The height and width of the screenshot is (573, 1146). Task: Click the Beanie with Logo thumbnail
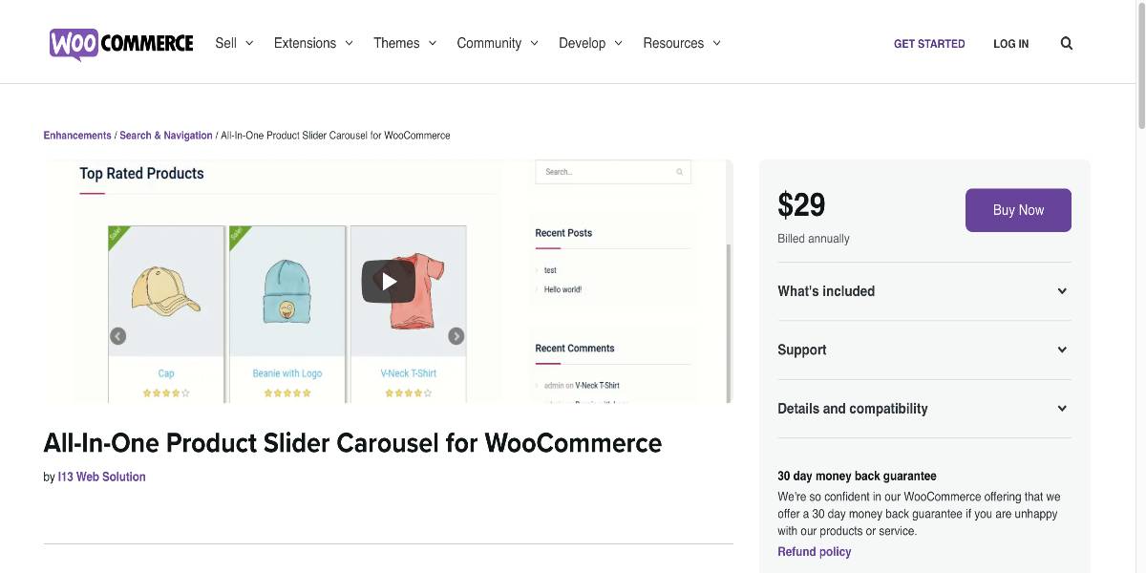(287, 291)
